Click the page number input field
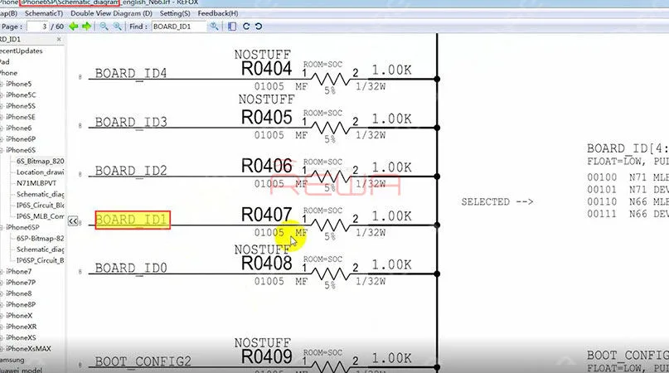The image size is (669, 373). (x=37, y=27)
